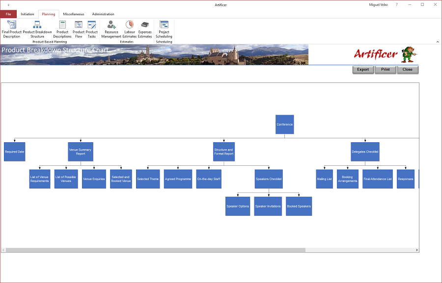Select the Agreed Programme node
This screenshot has width=442, height=283.
pyautogui.click(x=178, y=179)
